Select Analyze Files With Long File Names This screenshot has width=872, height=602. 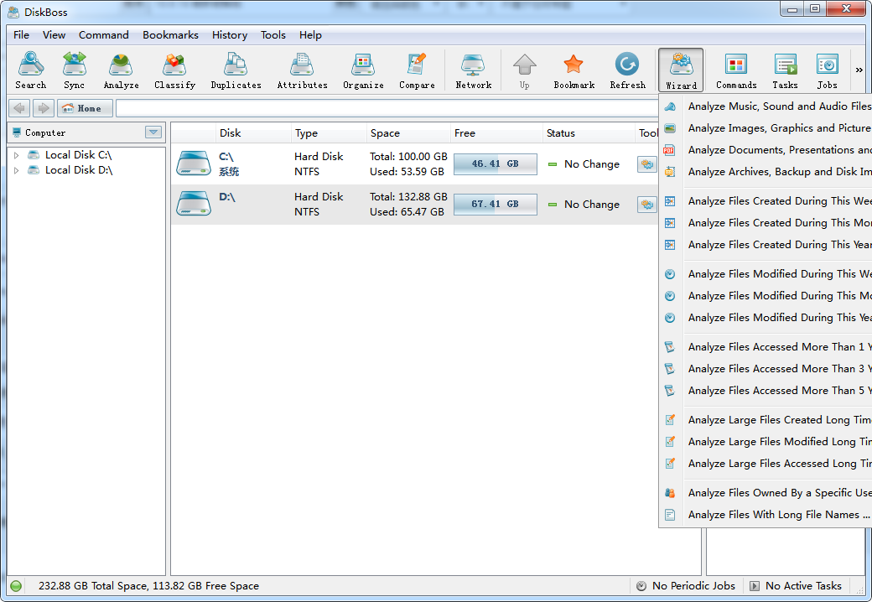click(x=766, y=515)
